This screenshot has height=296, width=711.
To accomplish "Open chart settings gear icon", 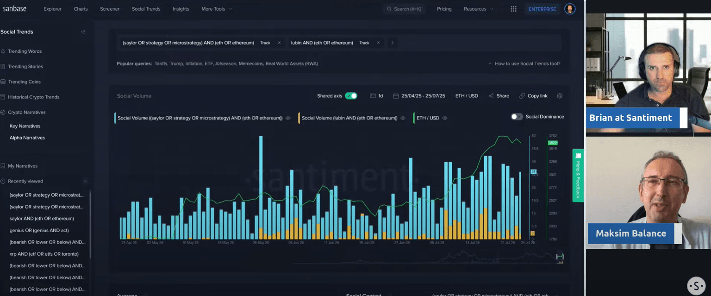I will coord(560,96).
